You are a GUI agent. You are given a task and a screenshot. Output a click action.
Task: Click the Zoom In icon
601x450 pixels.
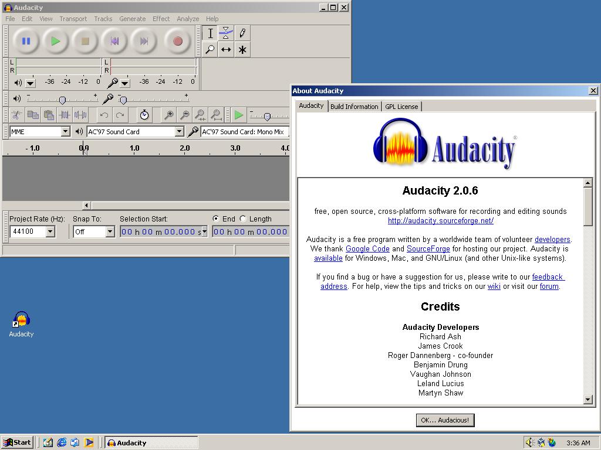(x=168, y=115)
